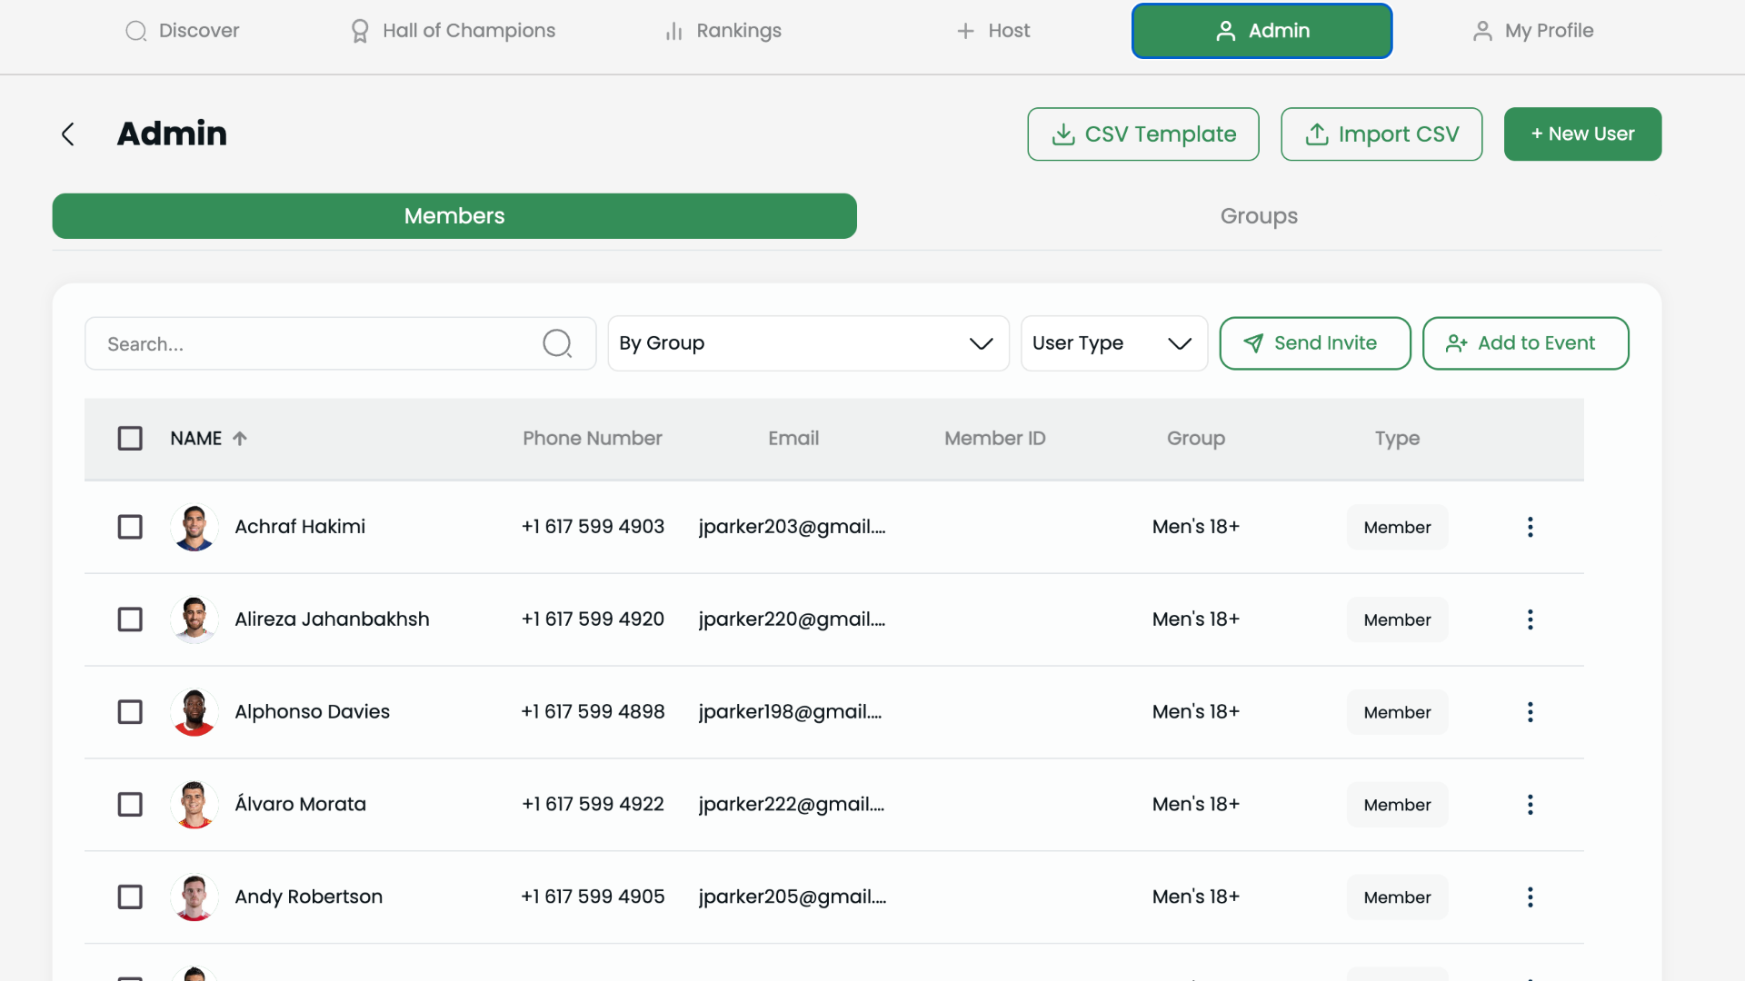Click Álvaro Morata's avatar photo
The image size is (1745, 981).
tap(194, 805)
